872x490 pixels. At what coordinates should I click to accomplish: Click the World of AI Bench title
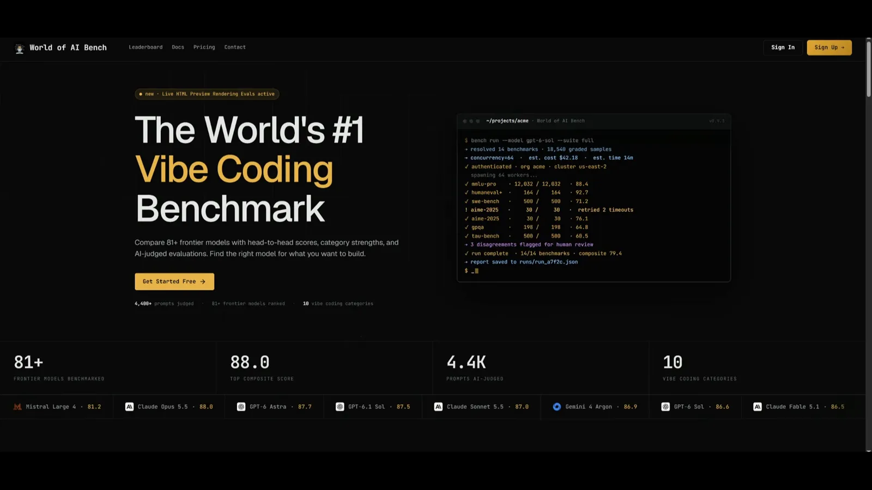click(x=68, y=48)
